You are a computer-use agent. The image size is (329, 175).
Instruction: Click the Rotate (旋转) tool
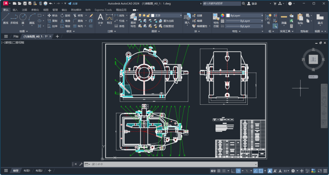[x=65, y=15]
